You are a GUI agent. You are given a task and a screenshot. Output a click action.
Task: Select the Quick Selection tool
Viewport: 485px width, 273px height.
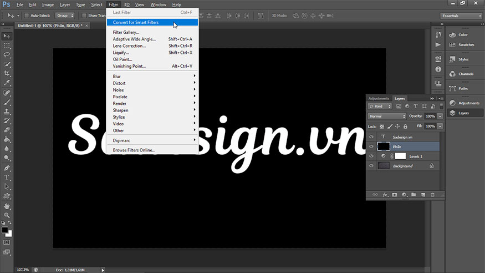(x=7, y=64)
